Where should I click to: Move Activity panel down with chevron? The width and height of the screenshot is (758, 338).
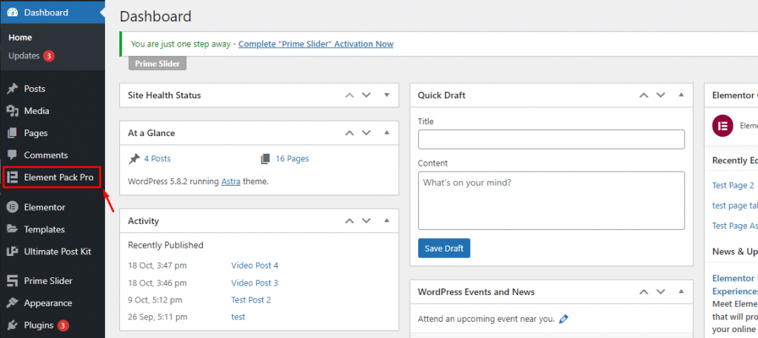[366, 220]
